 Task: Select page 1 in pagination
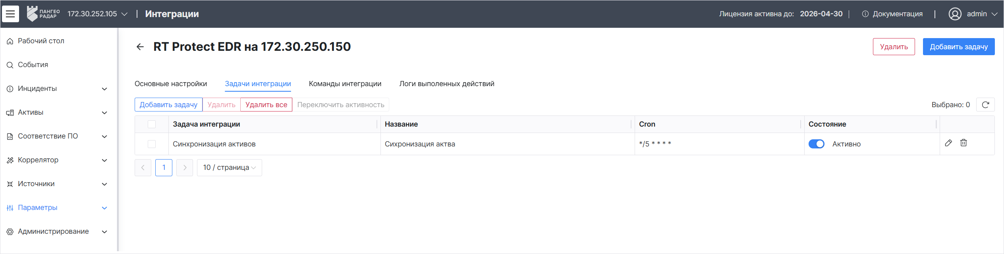[164, 167]
